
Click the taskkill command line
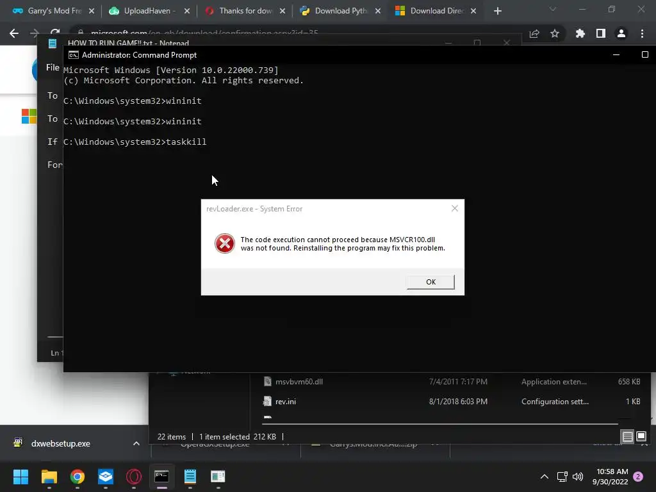click(135, 142)
